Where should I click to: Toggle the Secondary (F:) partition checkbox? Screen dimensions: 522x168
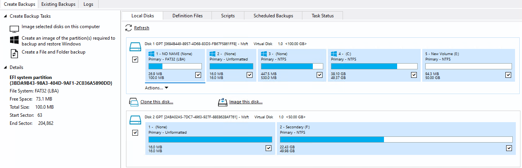click(509, 148)
